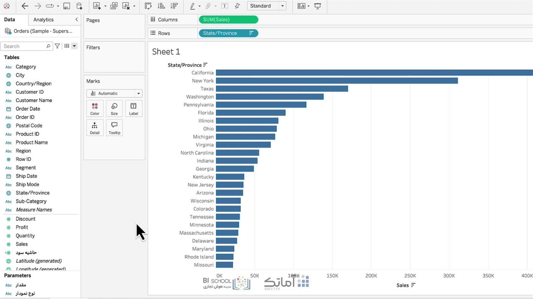Click Sort Ascending toolbar icon
This screenshot has width=533, height=299.
coord(162,6)
